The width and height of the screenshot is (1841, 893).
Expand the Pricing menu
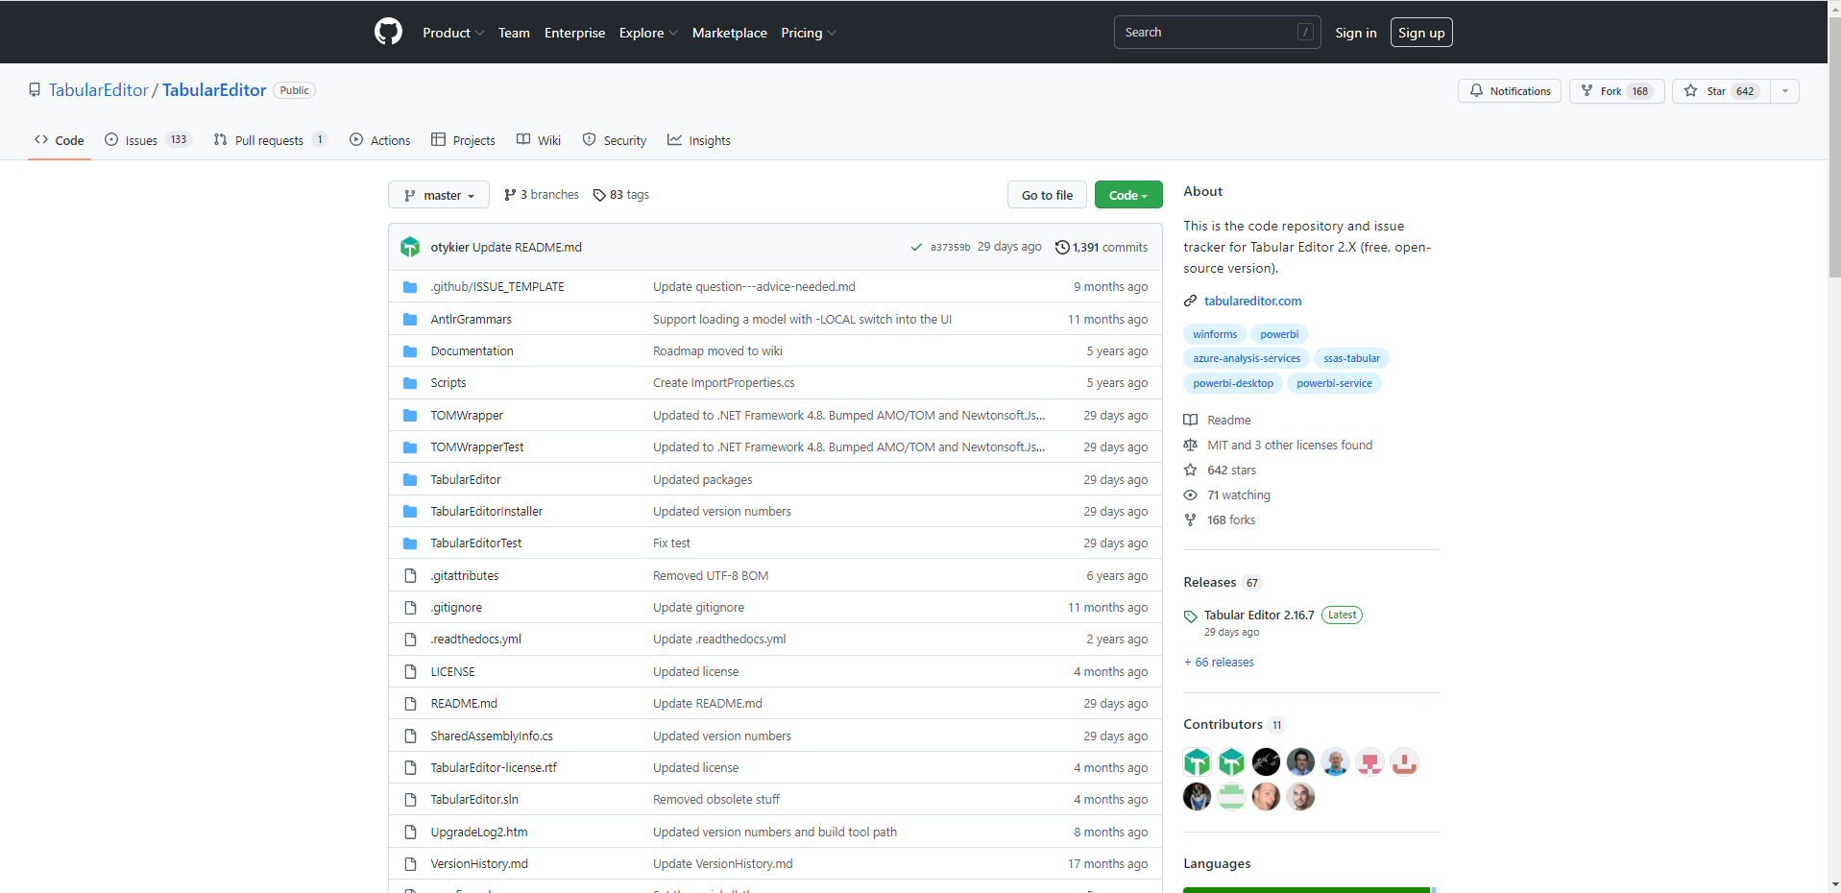point(809,33)
